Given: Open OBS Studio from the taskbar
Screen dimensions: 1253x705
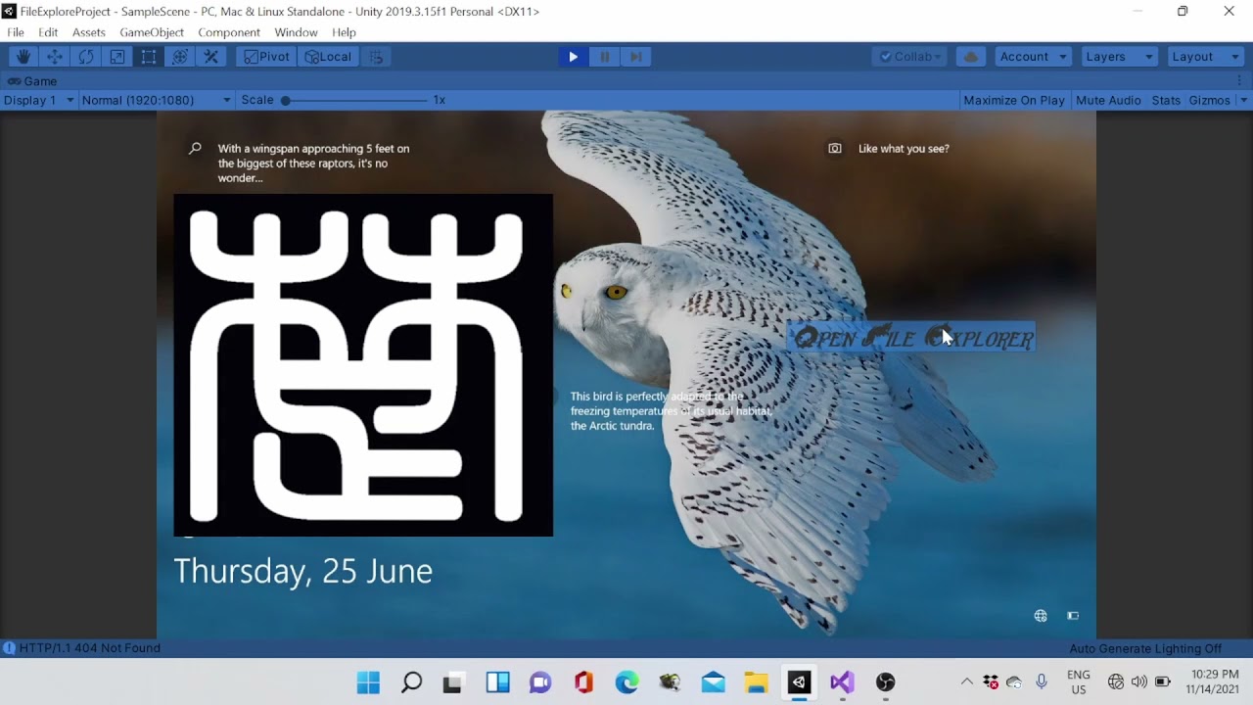Looking at the screenshot, I should pos(886,682).
